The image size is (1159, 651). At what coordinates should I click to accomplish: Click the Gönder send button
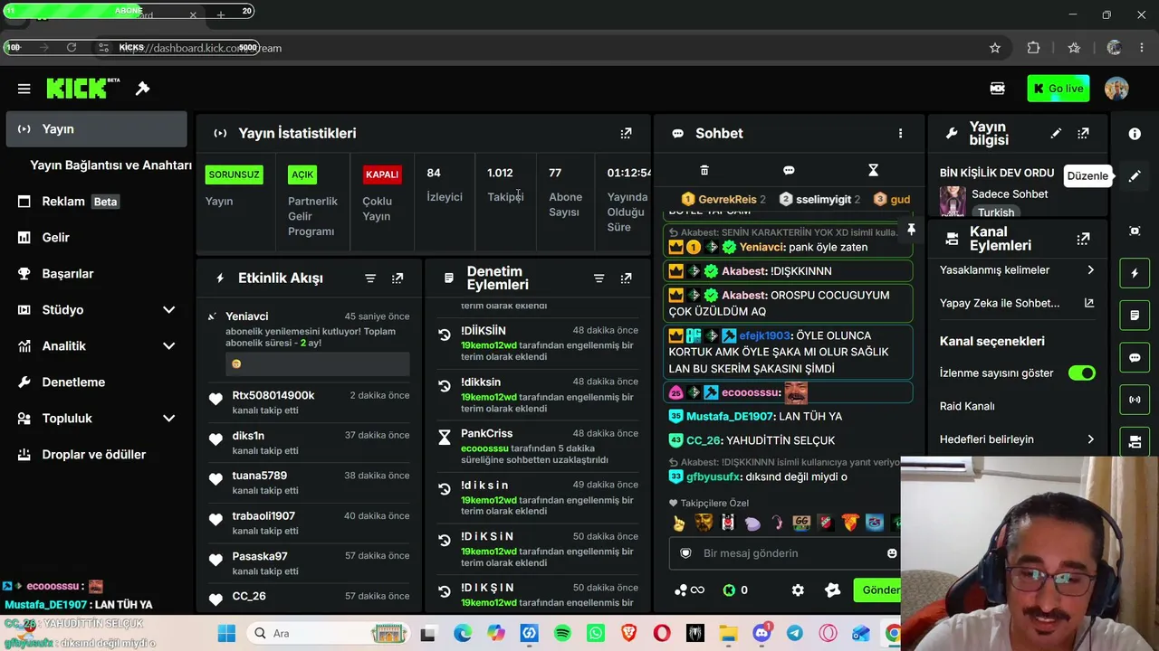click(876, 590)
